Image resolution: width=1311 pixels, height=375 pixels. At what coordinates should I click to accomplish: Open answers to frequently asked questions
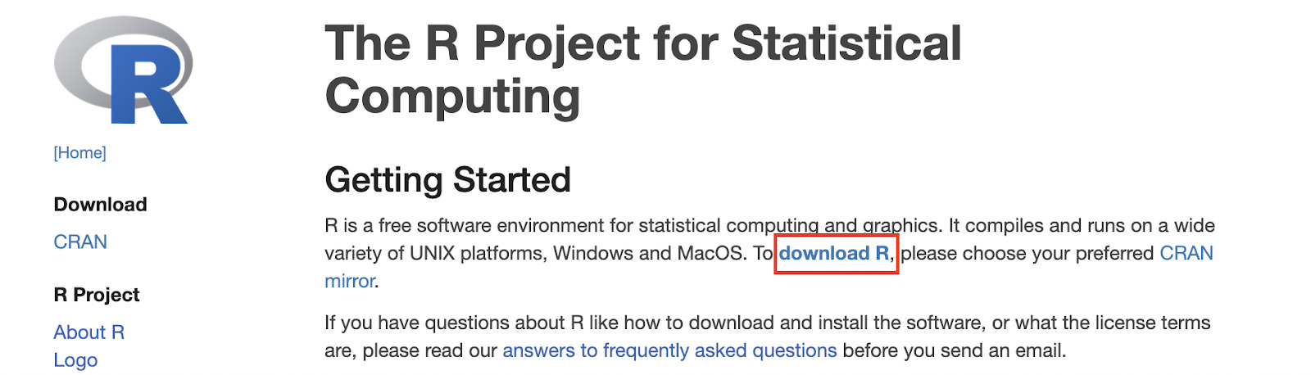(669, 351)
